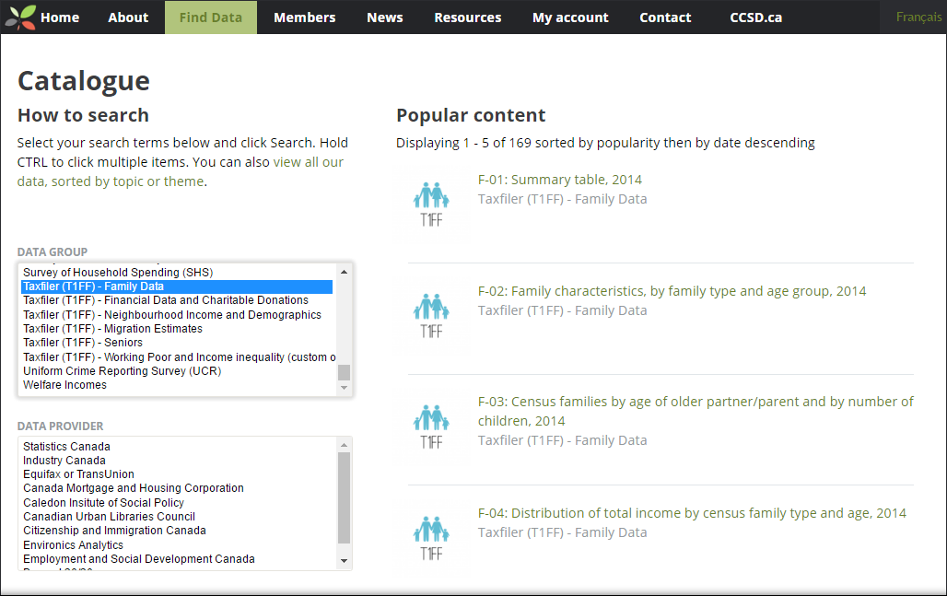Viewport: 947px width, 596px height.
Task: Select Taxfiler (T1FF) - Seniors
Action: [177, 343]
